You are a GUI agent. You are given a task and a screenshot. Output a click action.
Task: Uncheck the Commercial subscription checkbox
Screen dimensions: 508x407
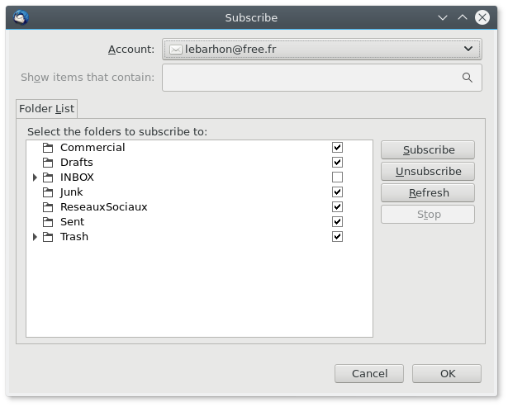(x=337, y=147)
